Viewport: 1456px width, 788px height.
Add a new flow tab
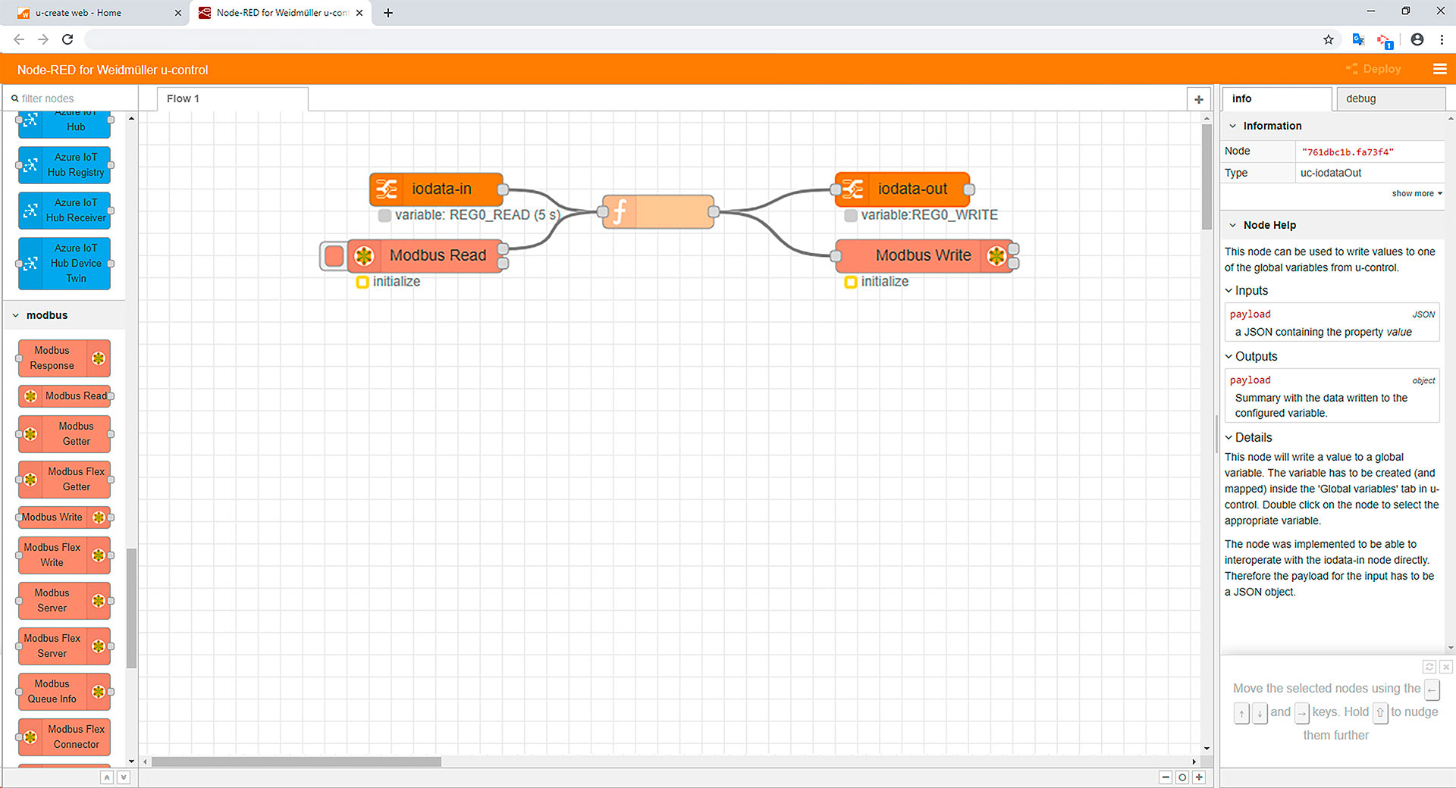coord(1199,99)
